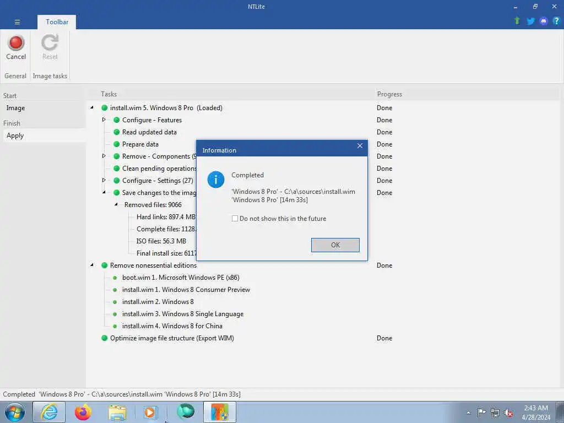
Task: Expand the Configure - Features node
Action: click(x=104, y=120)
